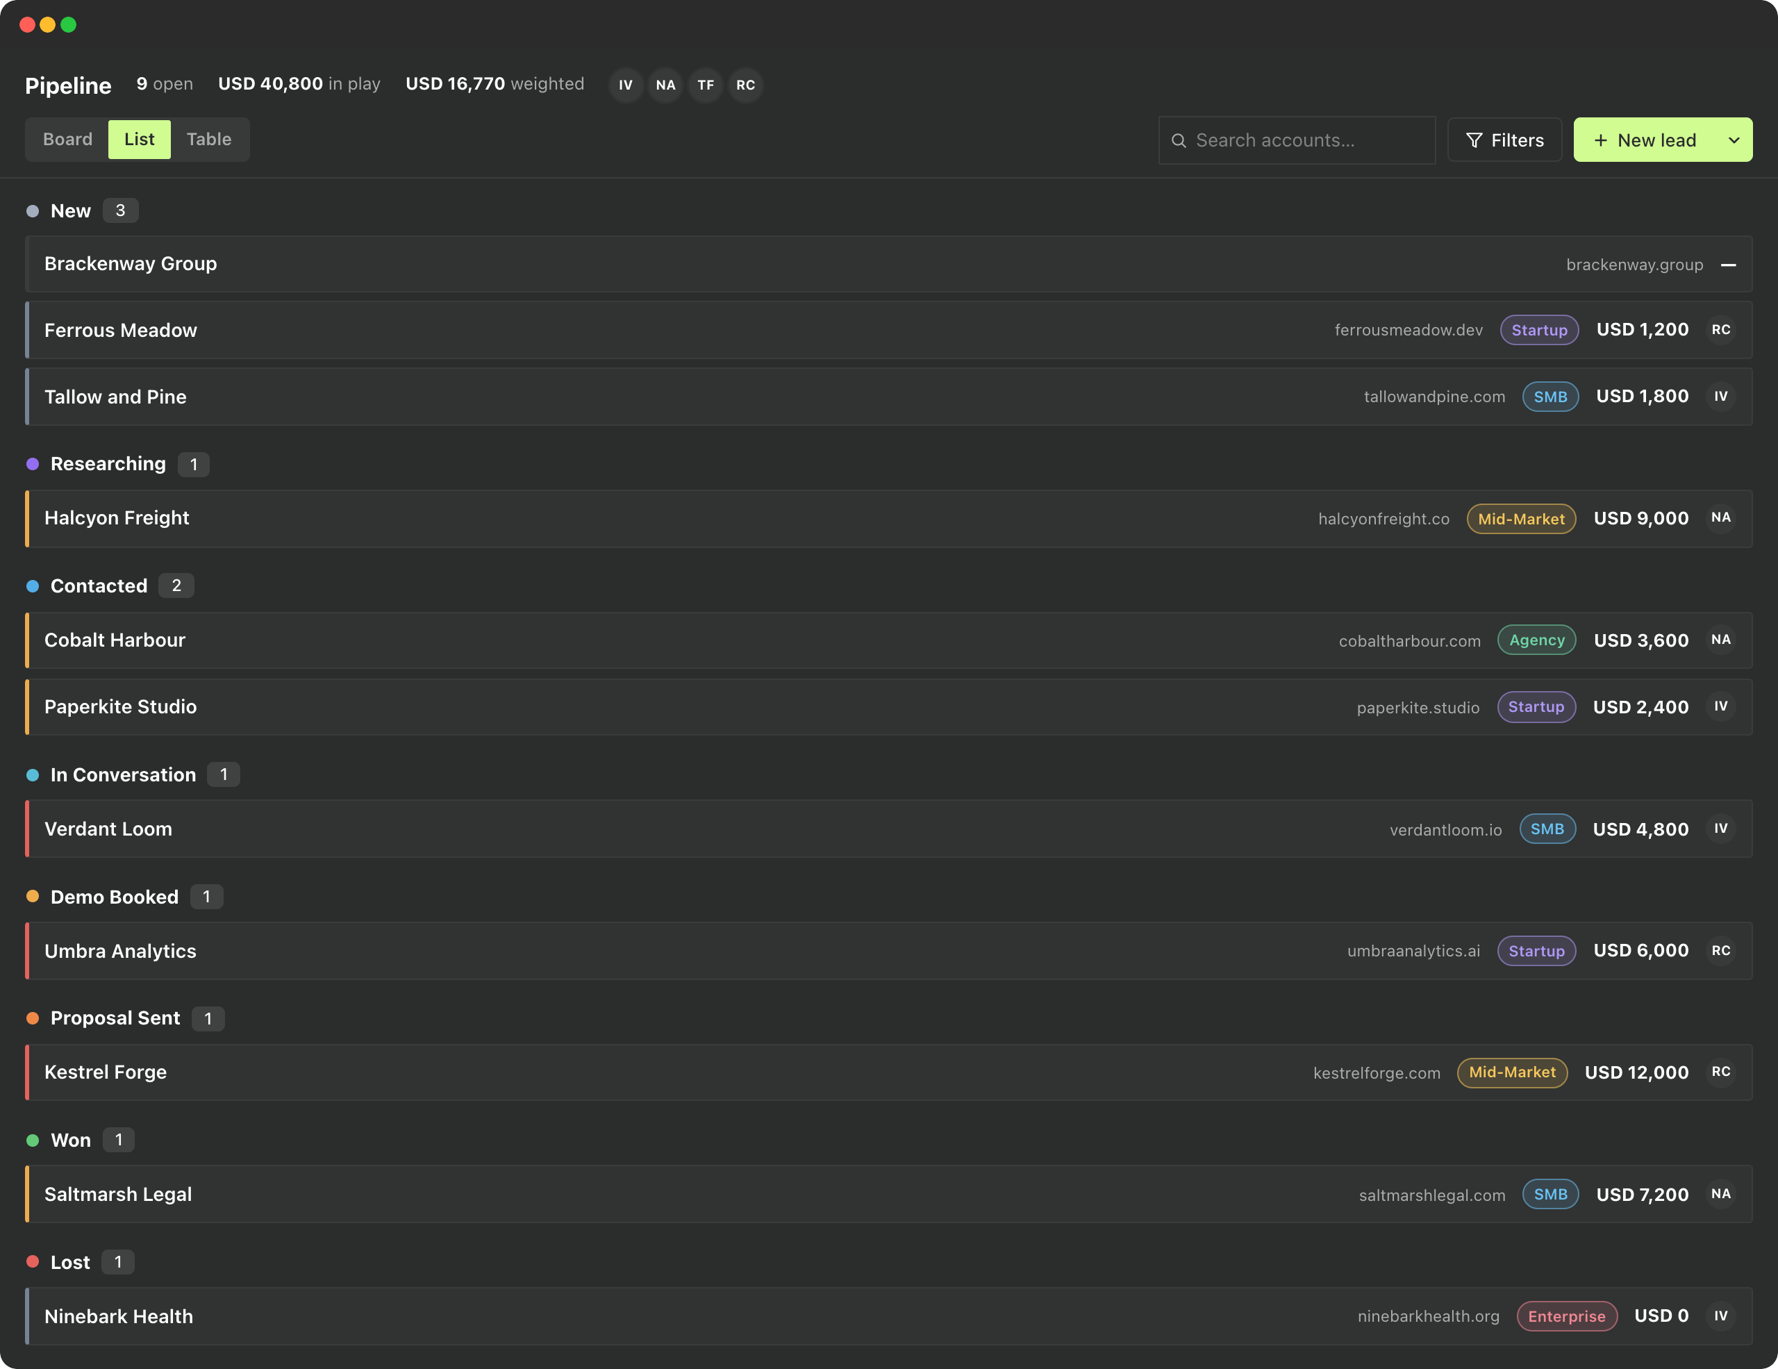
Task: Click the Search accounts input field
Action: pos(1297,140)
